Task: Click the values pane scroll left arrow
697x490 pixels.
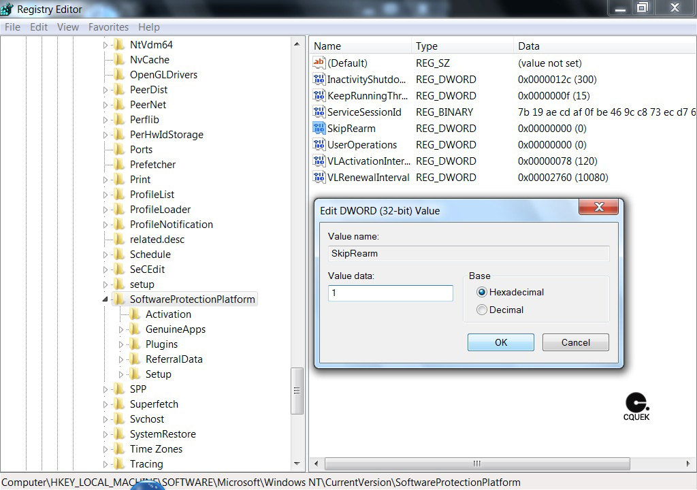Action: tap(316, 463)
